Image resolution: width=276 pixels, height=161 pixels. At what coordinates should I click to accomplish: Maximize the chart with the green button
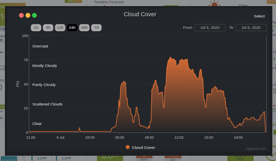pyautogui.click(x=34, y=15)
